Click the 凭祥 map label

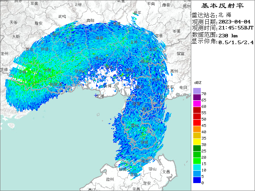coord(4,70)
